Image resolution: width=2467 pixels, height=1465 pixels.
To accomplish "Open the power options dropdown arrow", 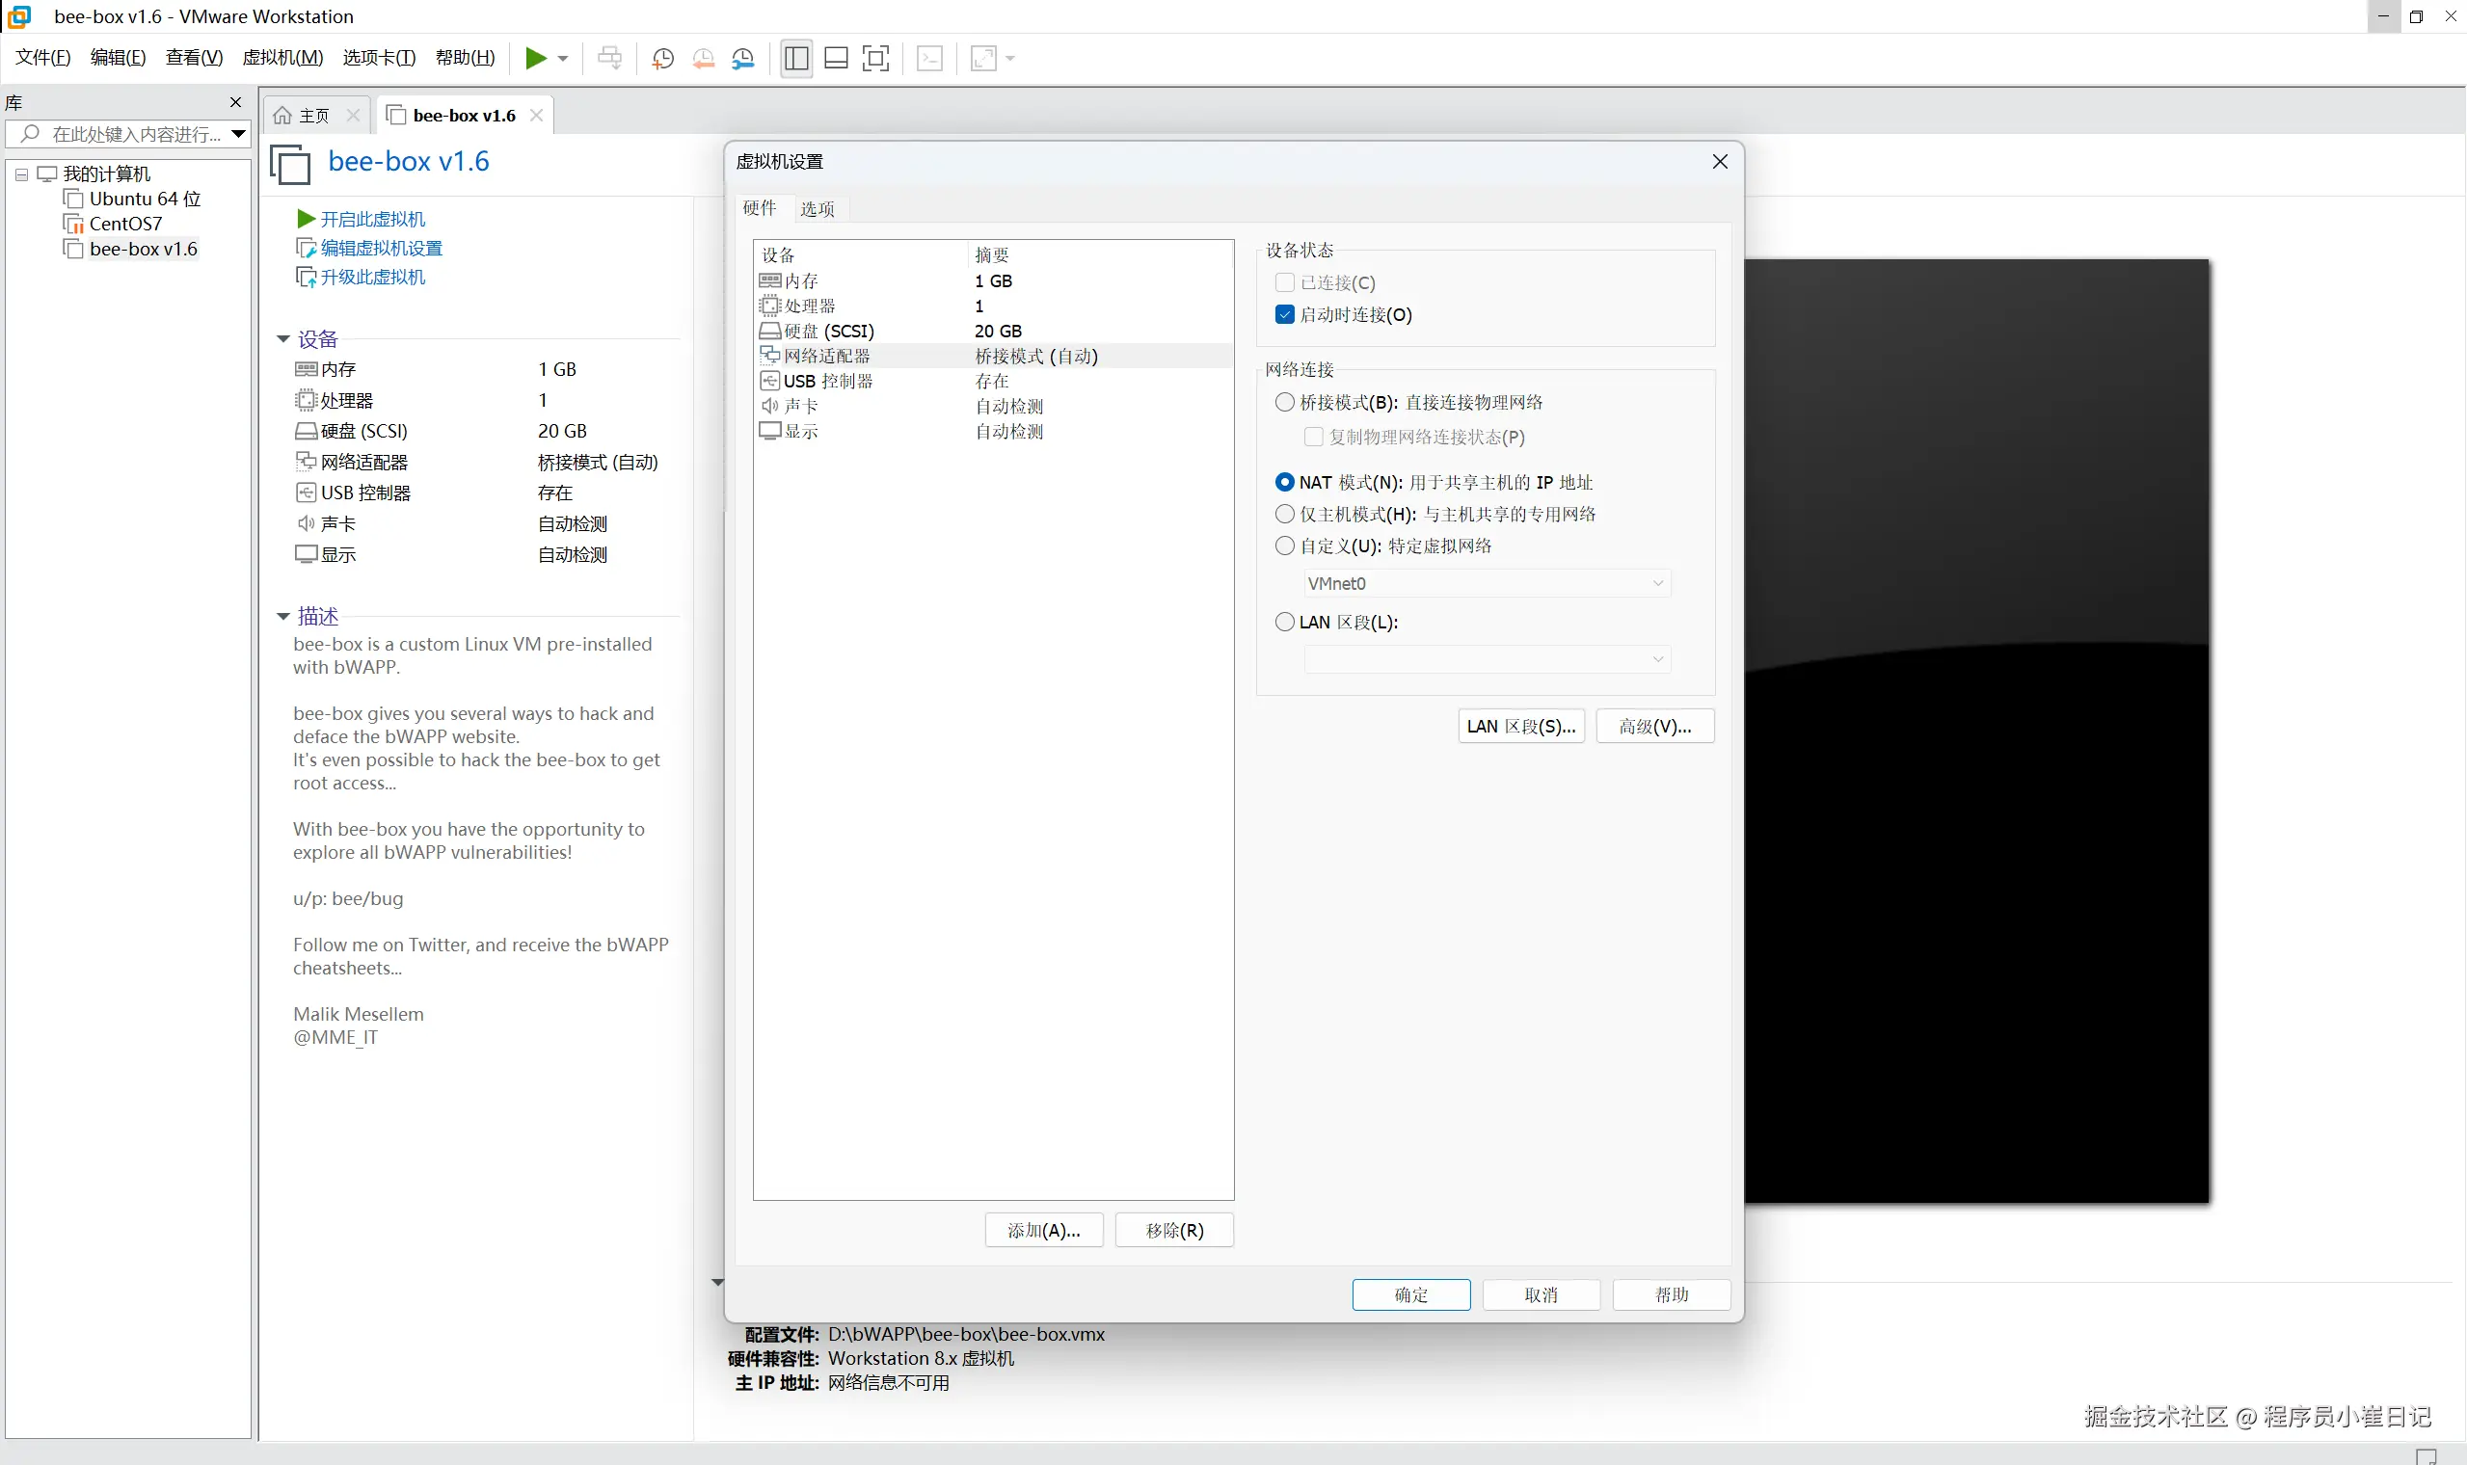I will click(563, 58).
